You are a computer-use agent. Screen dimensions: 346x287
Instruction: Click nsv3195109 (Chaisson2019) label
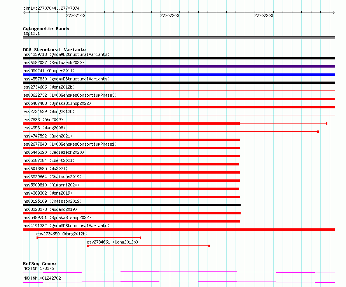[x=52, y=201]
